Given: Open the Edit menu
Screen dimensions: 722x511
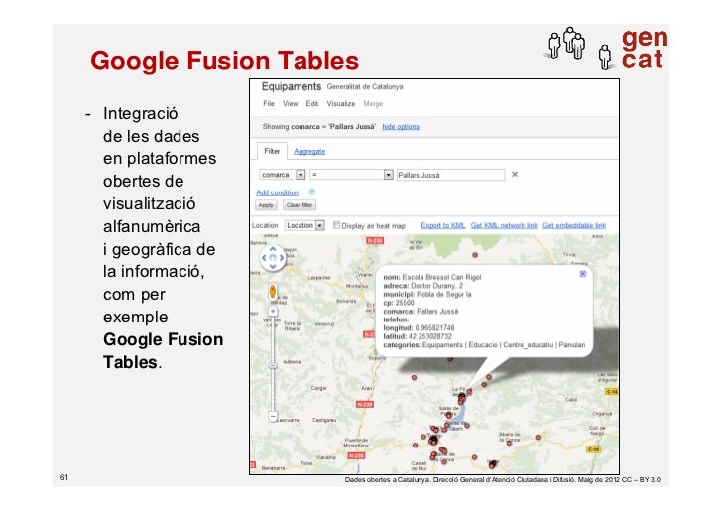Looking at the screenshot, I should coord(312,103).
